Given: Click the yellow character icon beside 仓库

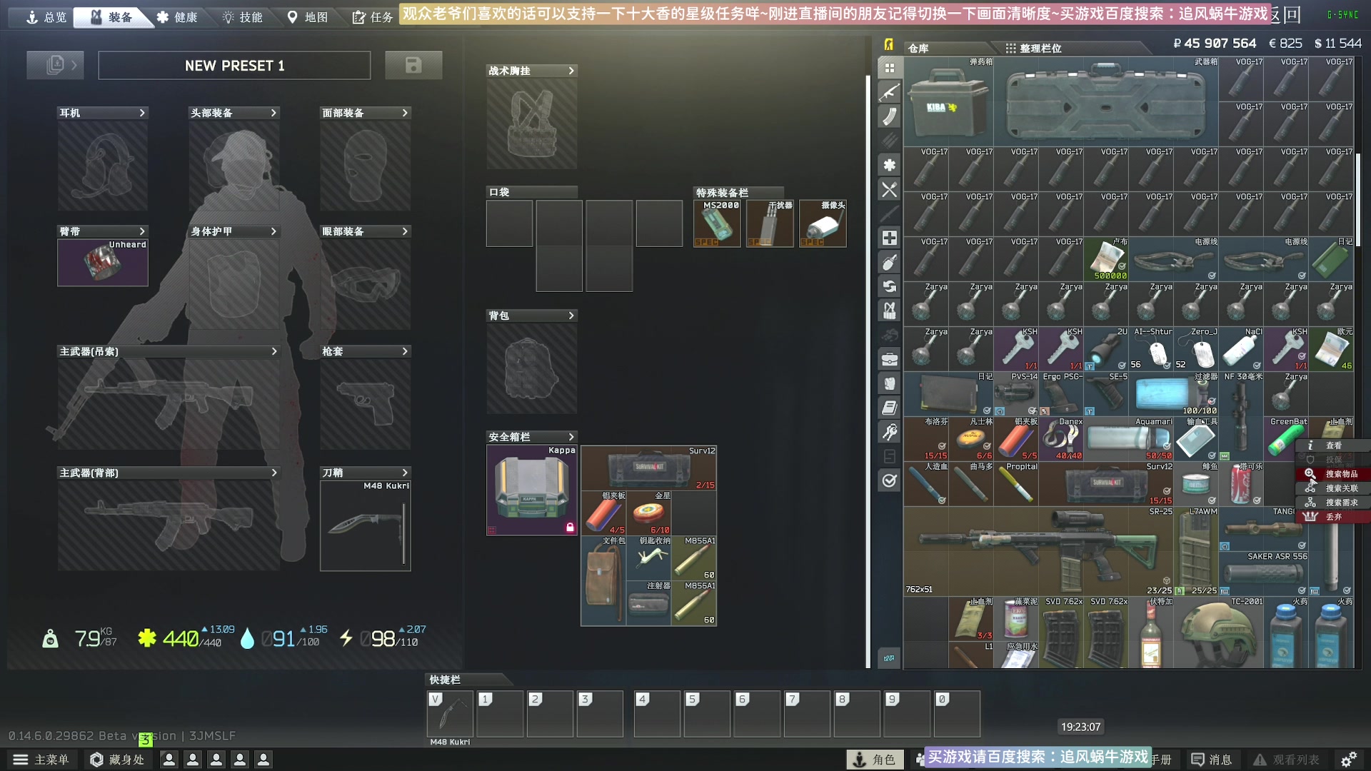Looking at the screenshot, I should pos(889,45).
